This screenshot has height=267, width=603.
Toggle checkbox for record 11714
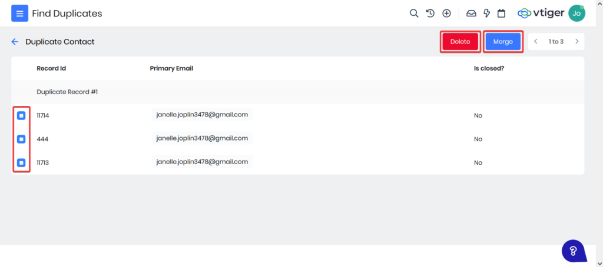pos(21,115)
